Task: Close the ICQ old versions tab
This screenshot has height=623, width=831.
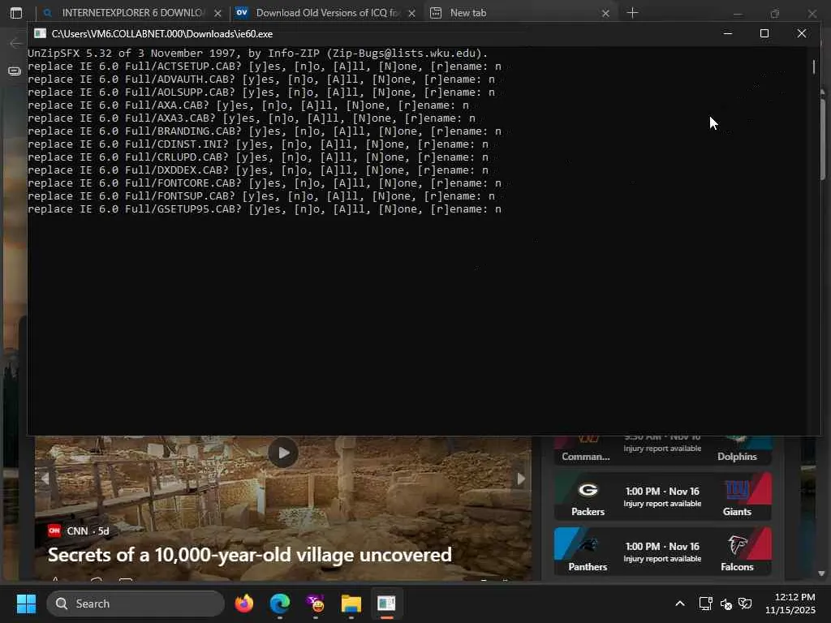Action: tap(411, 13)
